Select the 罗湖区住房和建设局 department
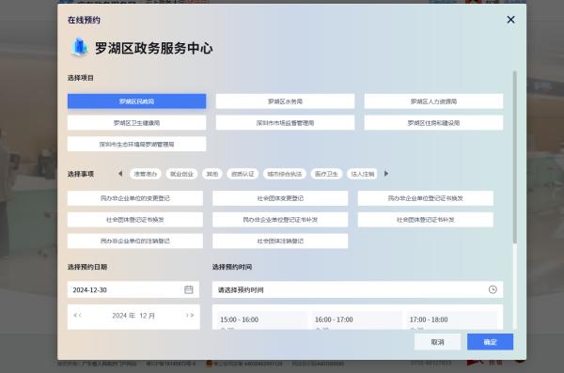 (433, 123)
